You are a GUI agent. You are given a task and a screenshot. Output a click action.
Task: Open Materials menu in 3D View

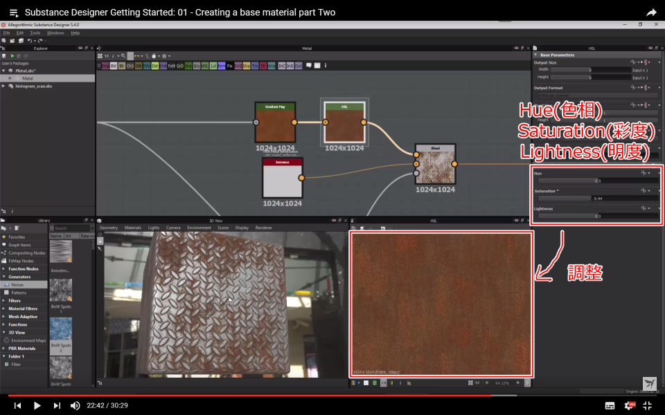(x=133, y=228)
